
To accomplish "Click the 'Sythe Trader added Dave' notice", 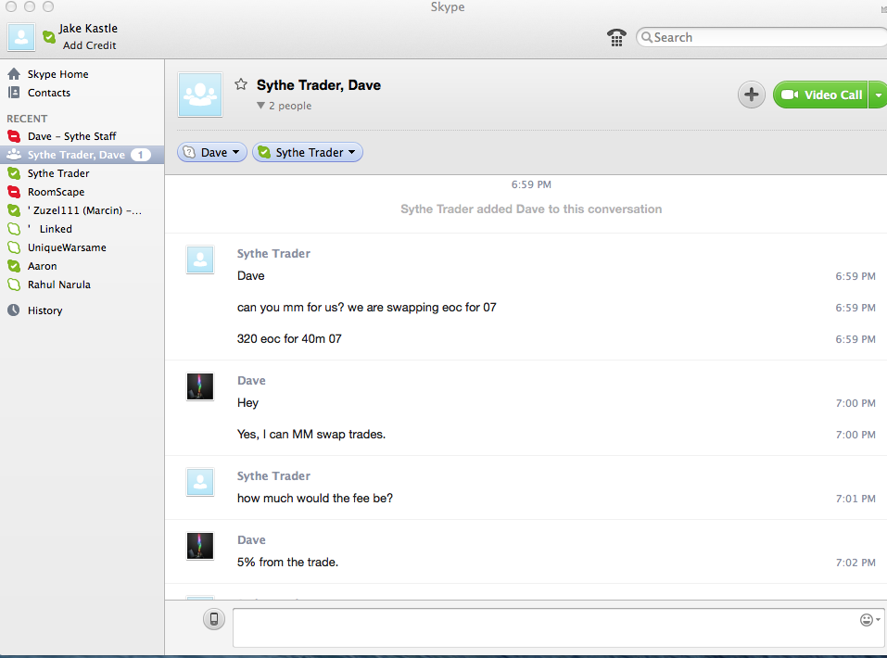I will tap(531, 209).
